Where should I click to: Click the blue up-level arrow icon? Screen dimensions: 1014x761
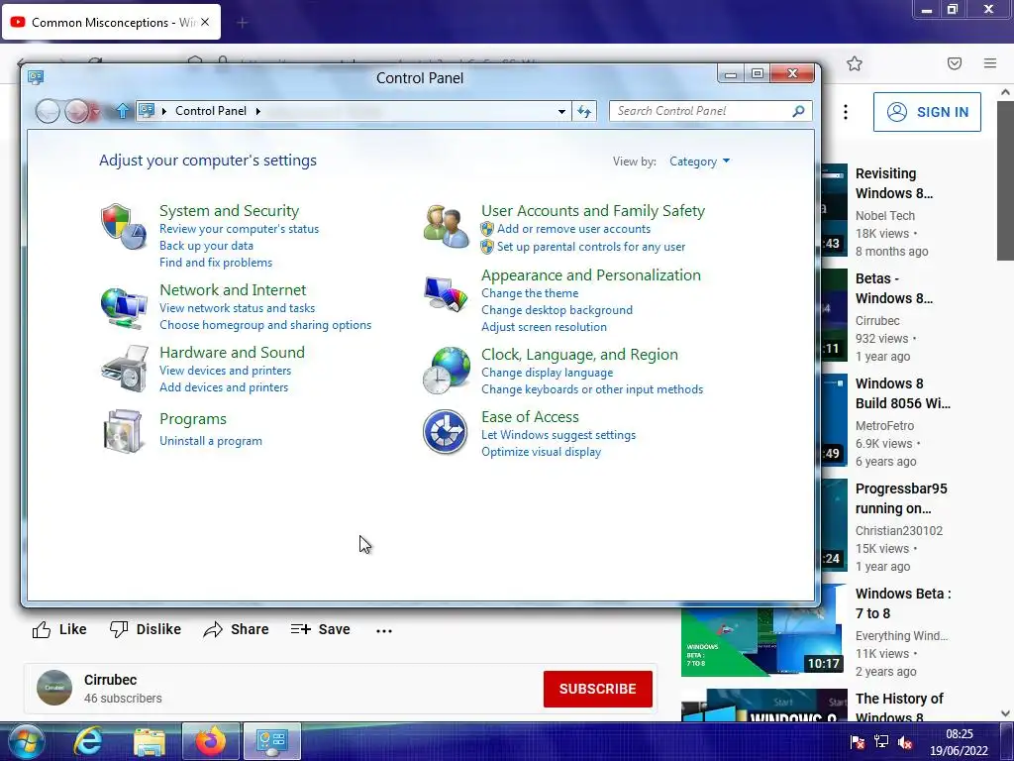[x=122, y=111]
